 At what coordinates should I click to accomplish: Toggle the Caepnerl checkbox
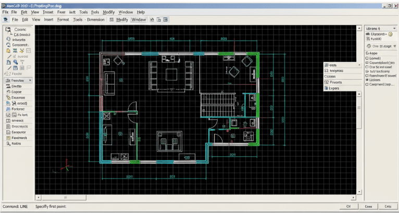367,84
